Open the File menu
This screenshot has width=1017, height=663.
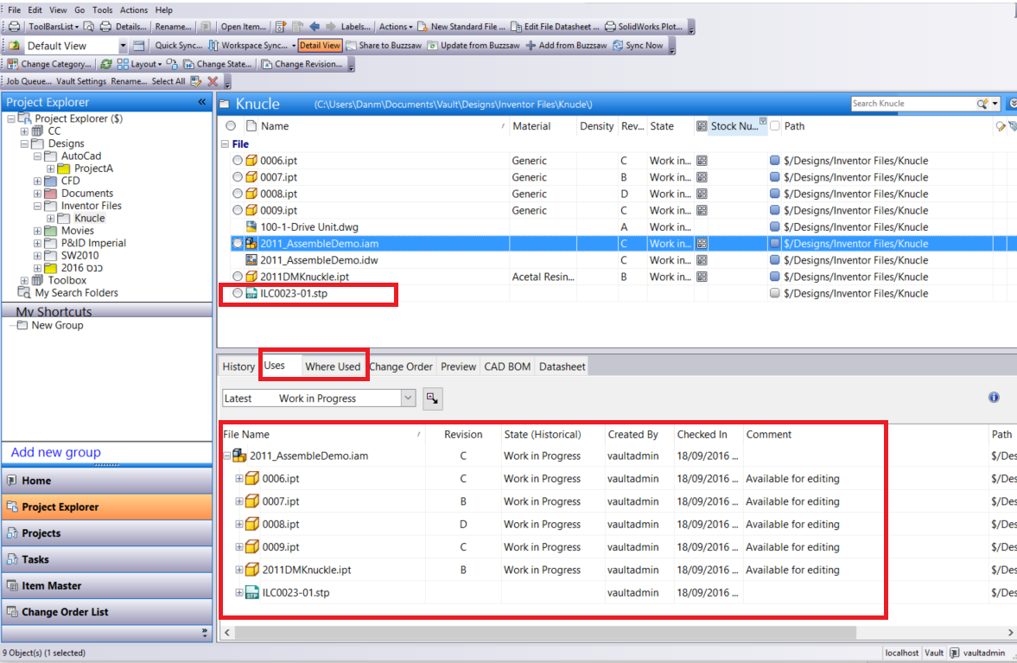(15, 10)
